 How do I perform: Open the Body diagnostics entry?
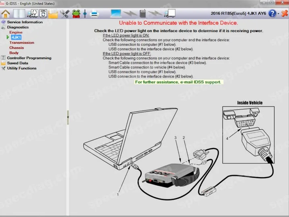click(x=14, y=53)
